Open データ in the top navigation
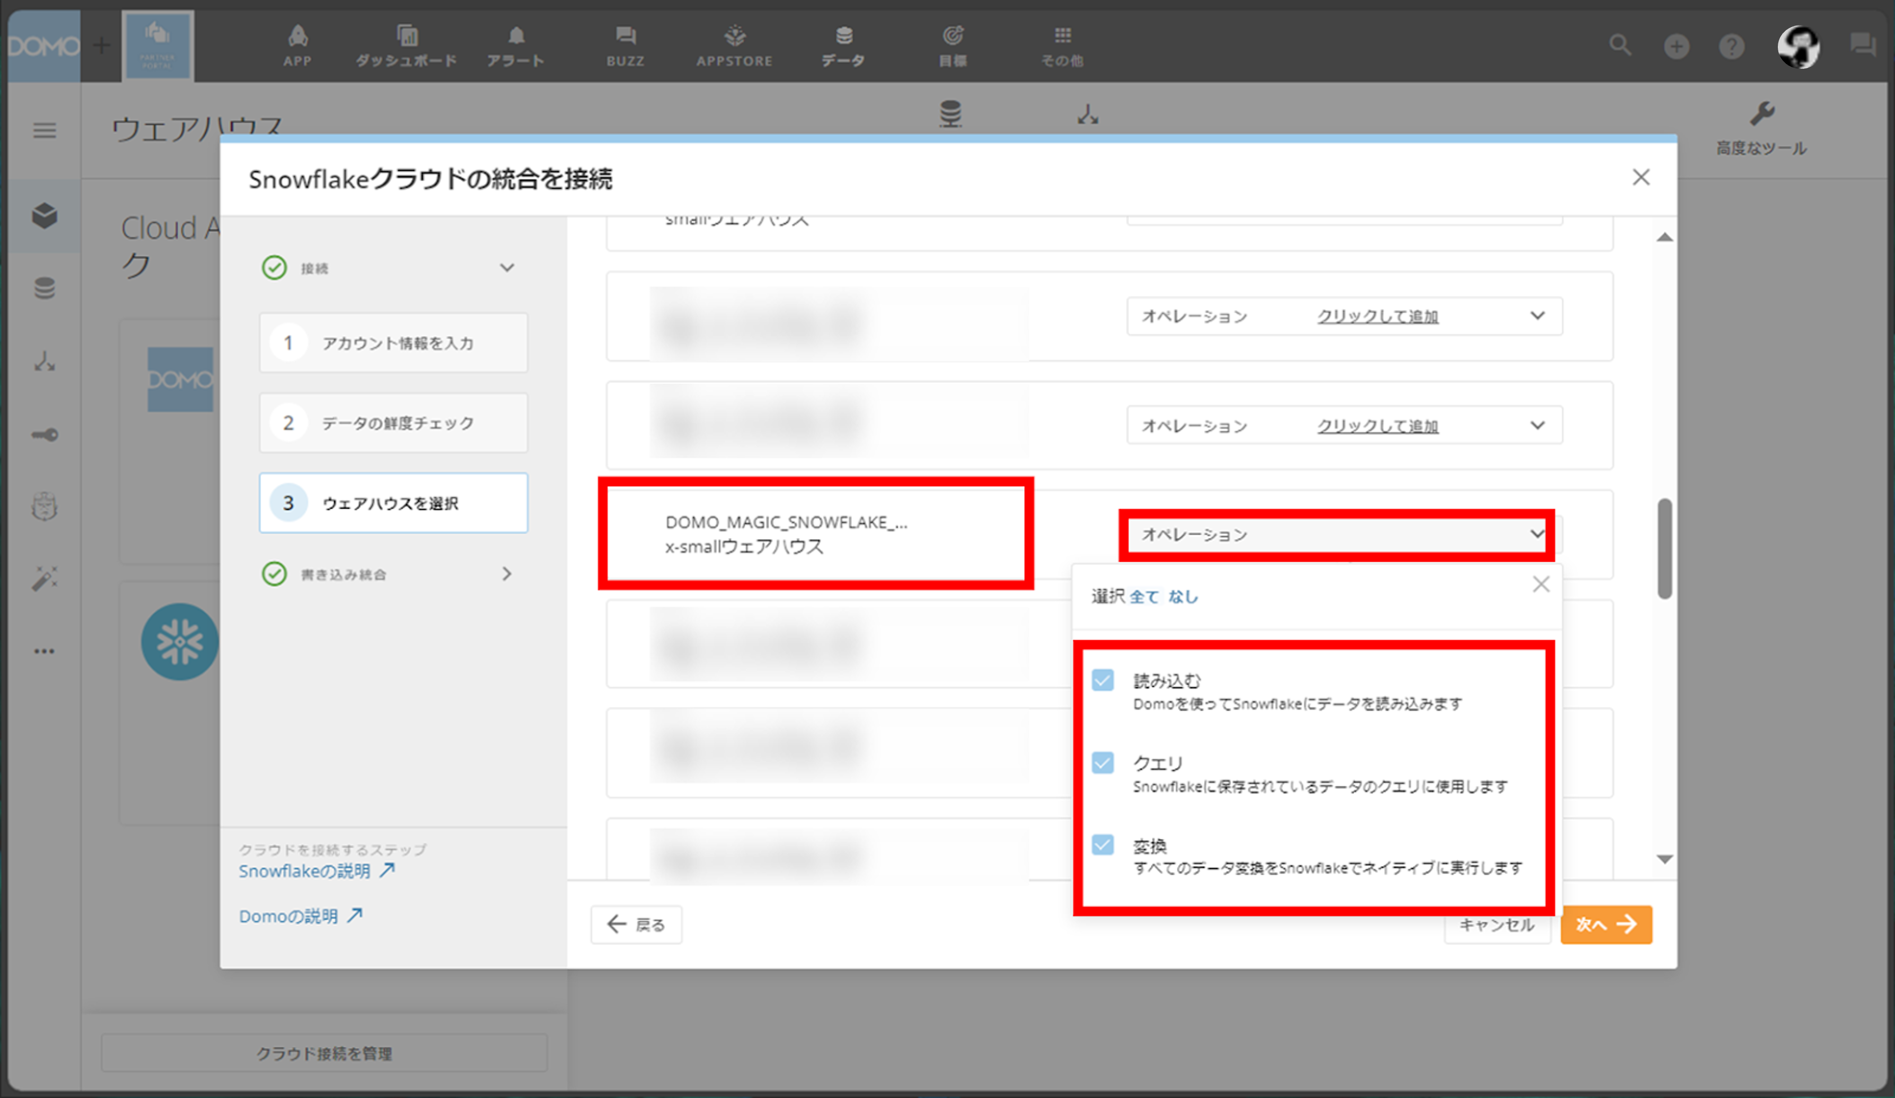The width and height of the screenshot is (1895, 1098). click(843, 45)
